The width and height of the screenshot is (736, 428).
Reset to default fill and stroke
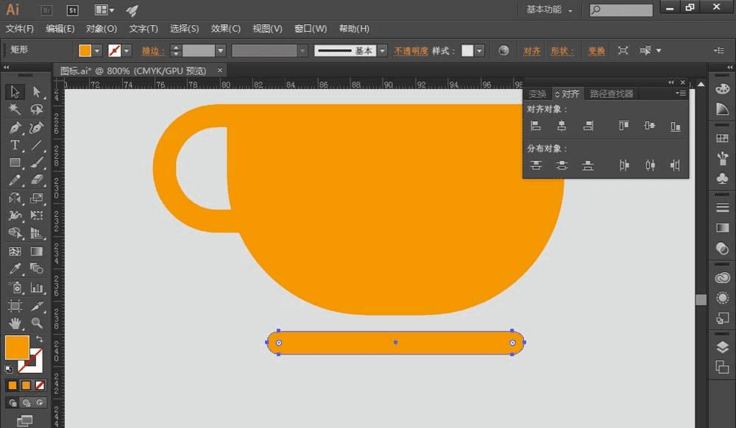[8, 368]
